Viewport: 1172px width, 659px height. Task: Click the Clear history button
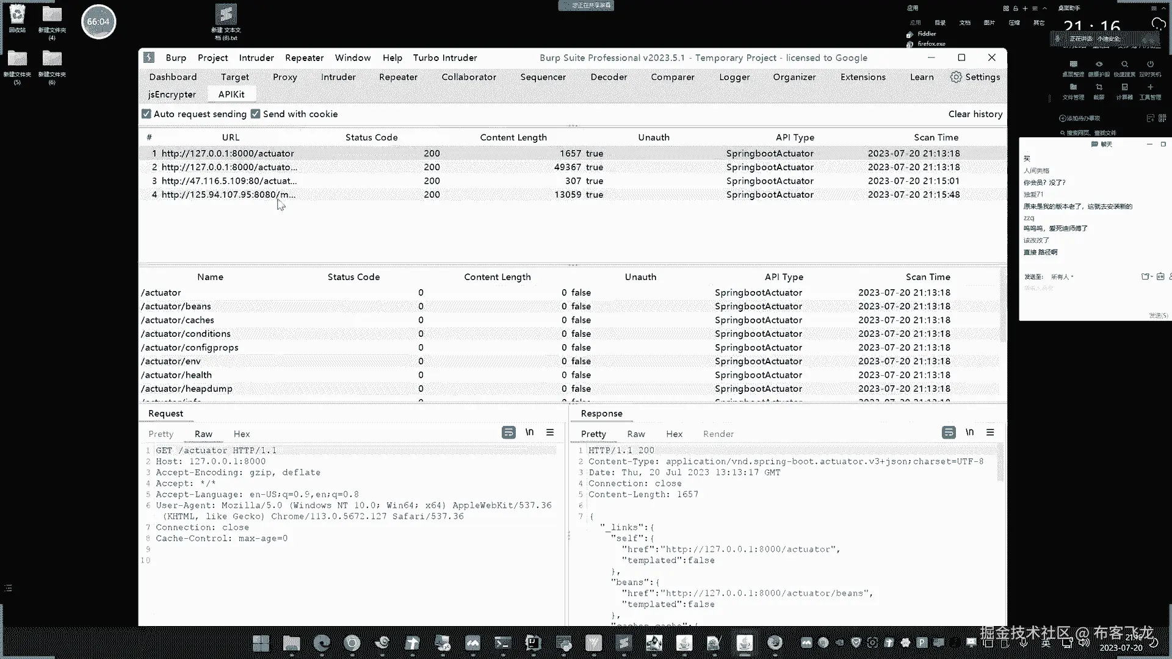[975, 114]
